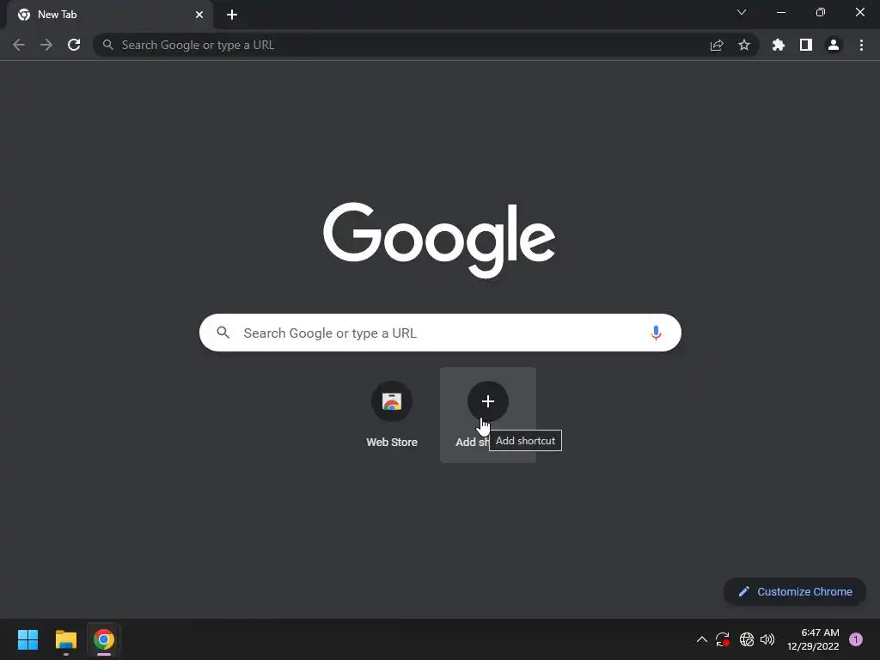The height and width of the screenshot is (660, 880).
Task: Close the New Tab tab
Action: [x=199, y=15]
